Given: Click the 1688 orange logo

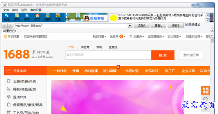Looking at the screenshot, I should [x=17, y=54].
